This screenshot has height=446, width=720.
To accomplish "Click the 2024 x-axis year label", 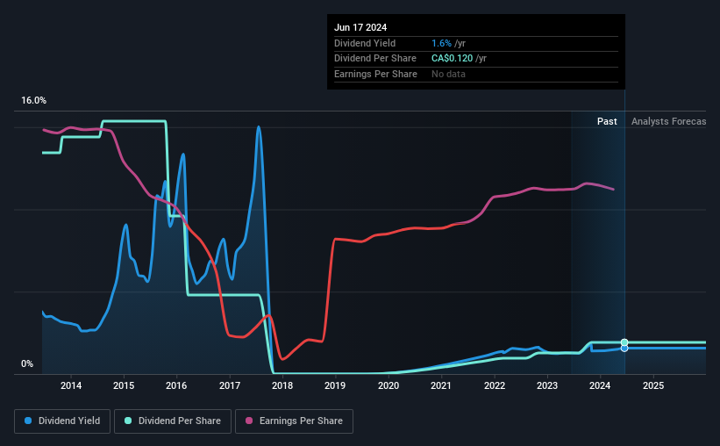I will click(x=600, y=385).
